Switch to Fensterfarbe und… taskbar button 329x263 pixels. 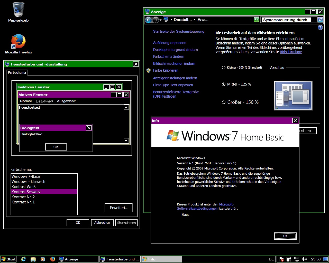[120, 259]
